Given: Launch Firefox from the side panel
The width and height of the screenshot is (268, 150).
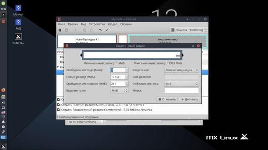Looking at the screenshot, I should click(x=3, y=90).
